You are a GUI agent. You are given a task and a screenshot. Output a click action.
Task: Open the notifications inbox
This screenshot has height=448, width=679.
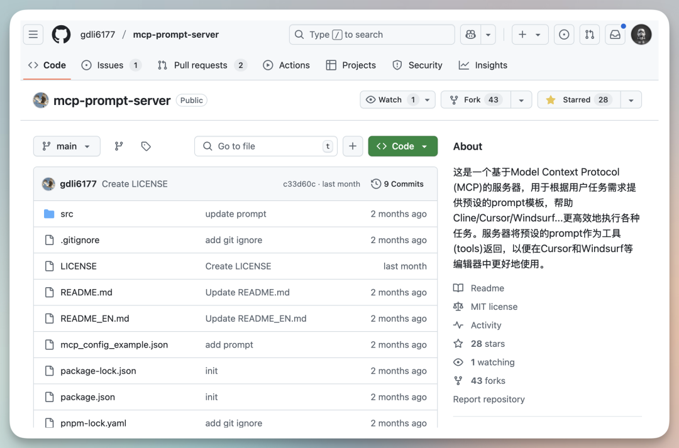click(x=615, y=35)
